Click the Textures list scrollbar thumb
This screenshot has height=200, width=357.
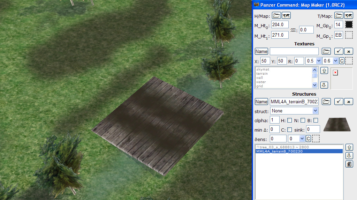[315, 75]
